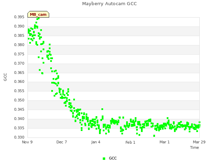Viewport: 220px width, 165px height.
Task: Click the x-axis date Feb 1
Action: coord(130,142)
